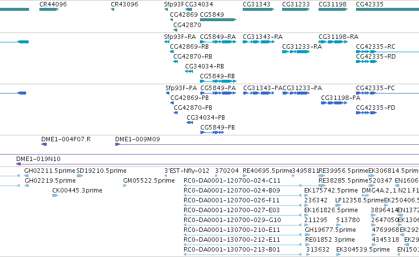Open the CG5849 gene label
The image size is (419, 257).
click(x=212, y=14)
